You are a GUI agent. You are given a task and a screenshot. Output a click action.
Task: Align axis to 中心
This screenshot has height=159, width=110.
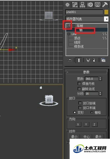pyautogui.click(x=87, y=137)
